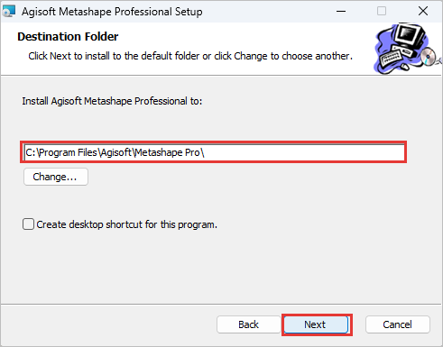Screen dimensions: 443x347
Task: Click the installer icon in title bar
Action: pos(8,11)
